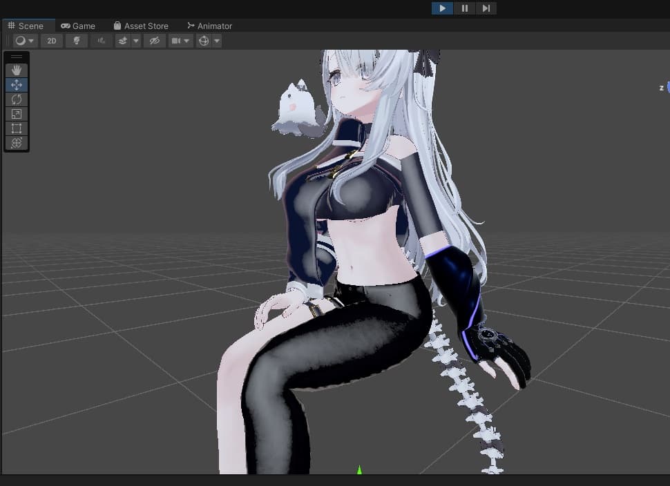Open the scene camera settings
Screen dimensions: 670x486
click(175, 41)
